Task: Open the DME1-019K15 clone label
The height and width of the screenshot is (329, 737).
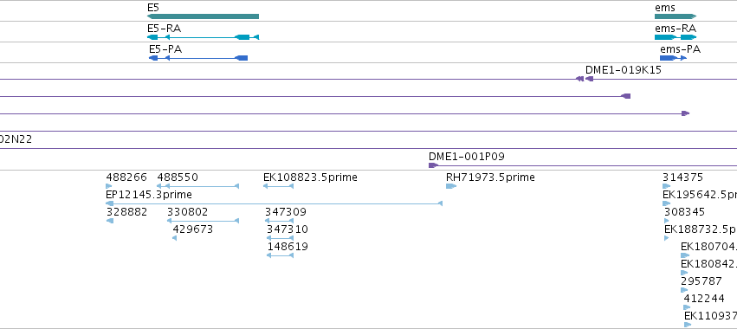Action: click(x=624, y=70)
